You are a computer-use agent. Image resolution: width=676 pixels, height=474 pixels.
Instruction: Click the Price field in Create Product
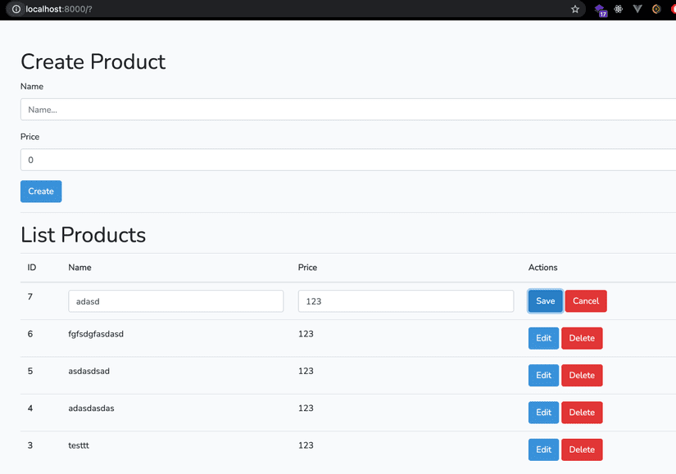coord(344,160)
